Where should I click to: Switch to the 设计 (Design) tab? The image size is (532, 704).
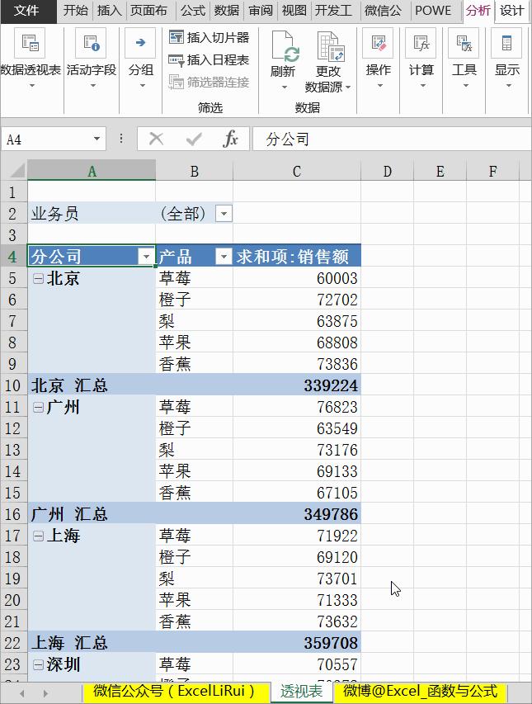(x=512, y=11)
